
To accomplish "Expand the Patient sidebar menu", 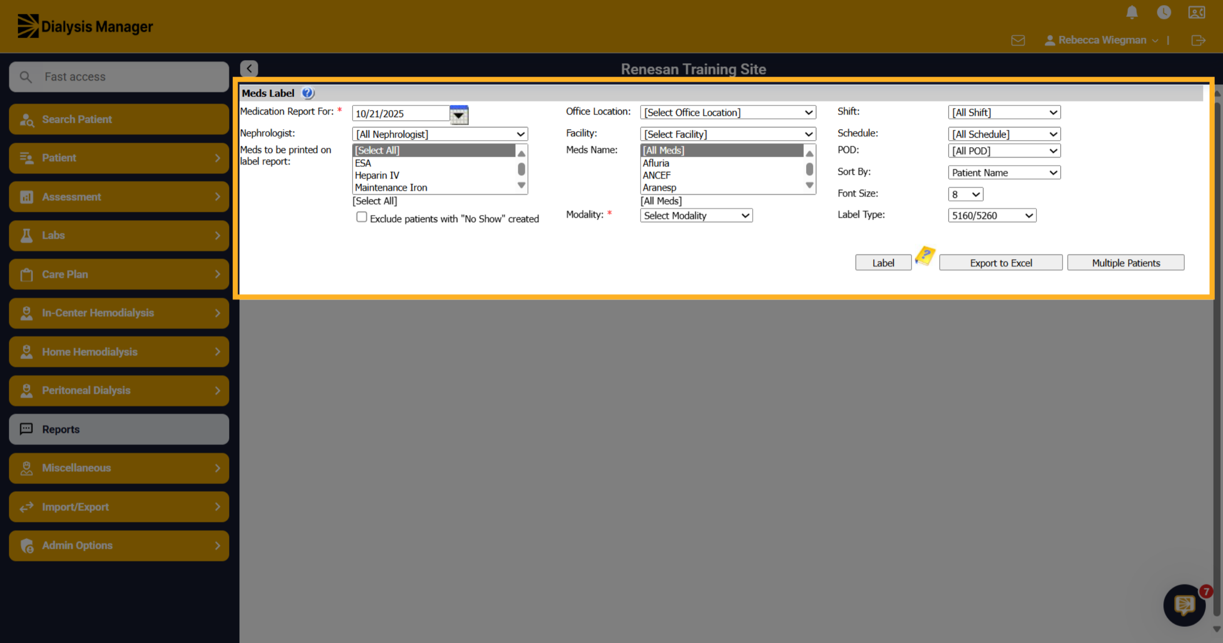I will click(119, 158).
